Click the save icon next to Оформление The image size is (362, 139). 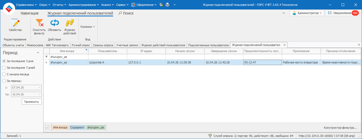[x=161, y=5]
